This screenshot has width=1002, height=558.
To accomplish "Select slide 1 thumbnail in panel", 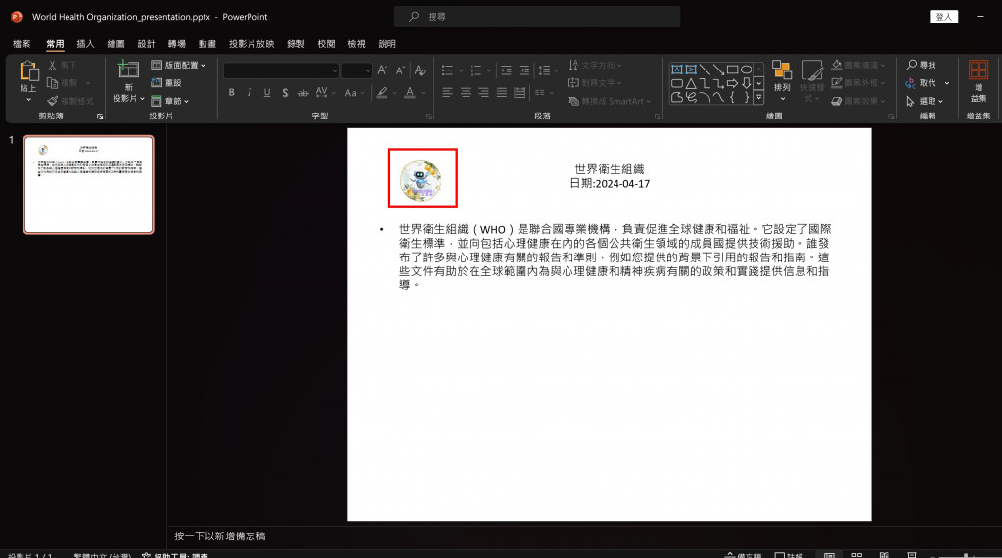I will [89, 184].
